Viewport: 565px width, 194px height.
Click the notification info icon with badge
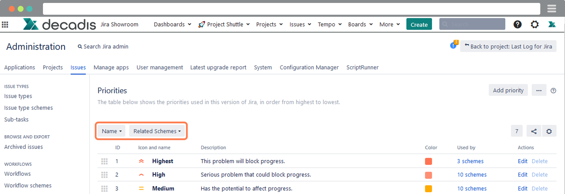[453, 45]
